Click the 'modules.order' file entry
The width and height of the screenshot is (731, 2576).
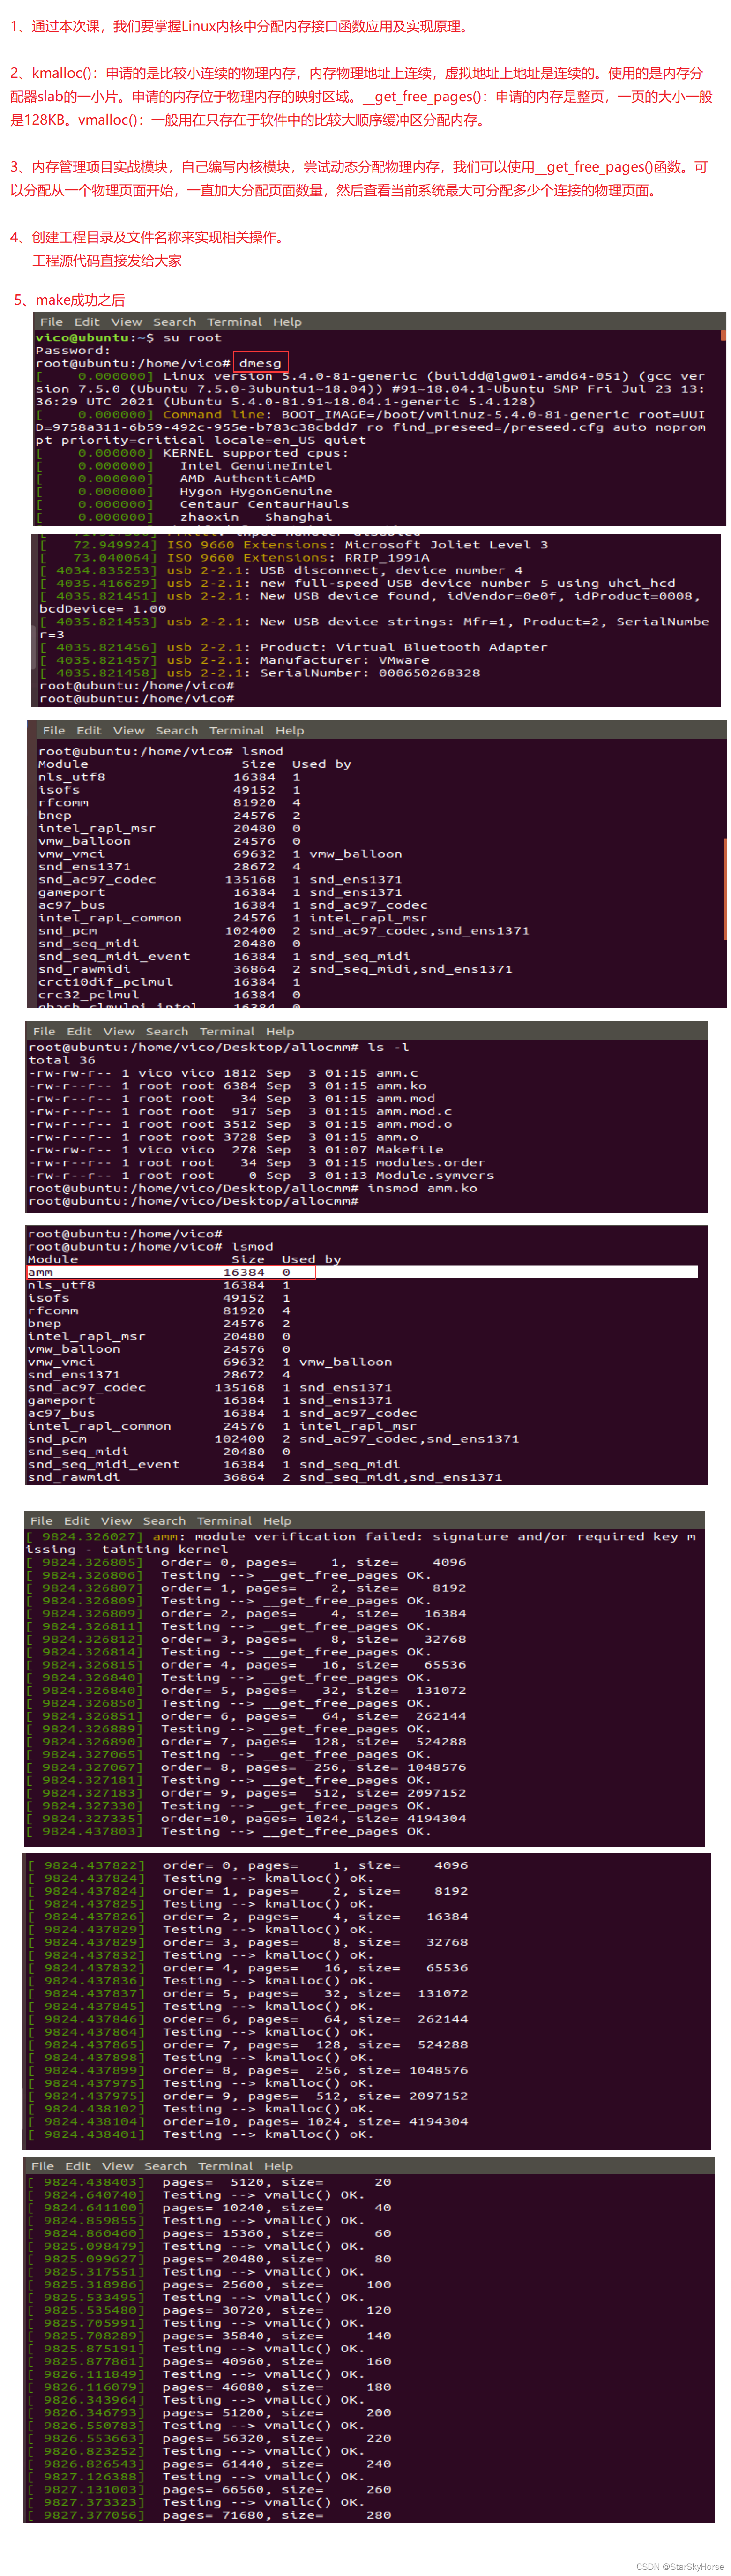431,1163
